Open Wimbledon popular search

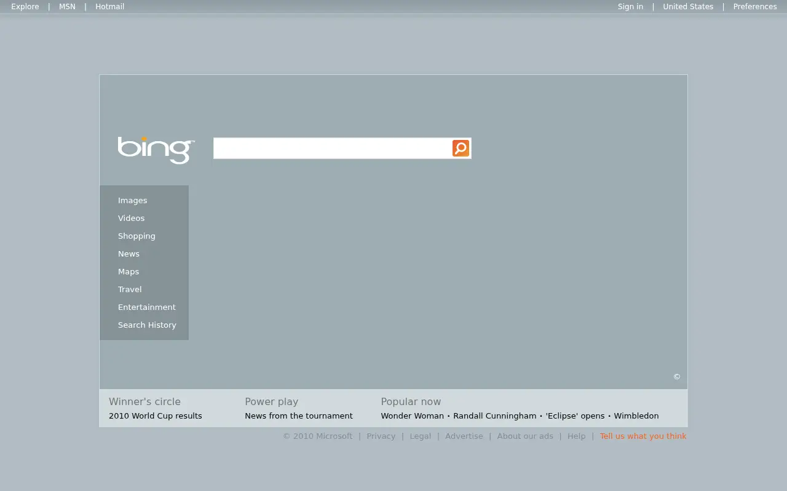point(636,416)
